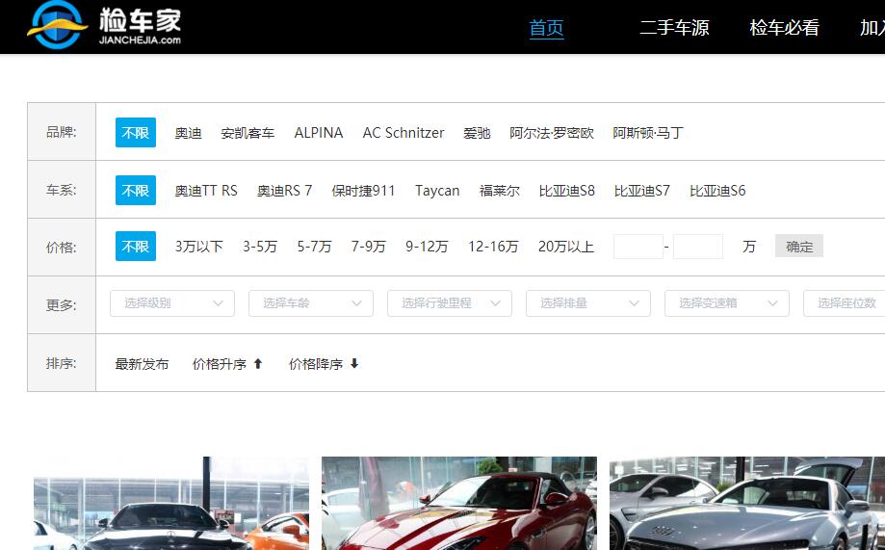Filter by brand 奥迪
This screenshot has width=885, height=550.
pyautogui.click(x=188, y=133)
